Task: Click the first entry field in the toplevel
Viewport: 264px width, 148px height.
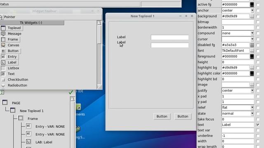Action: point(170,37)
